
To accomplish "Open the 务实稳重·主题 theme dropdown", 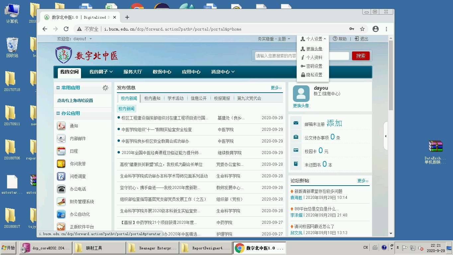I will [x=274, y=39].
